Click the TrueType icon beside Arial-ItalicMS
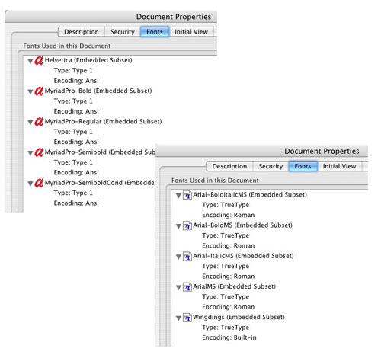Viewport: 381px width, 355px height. 187,256
